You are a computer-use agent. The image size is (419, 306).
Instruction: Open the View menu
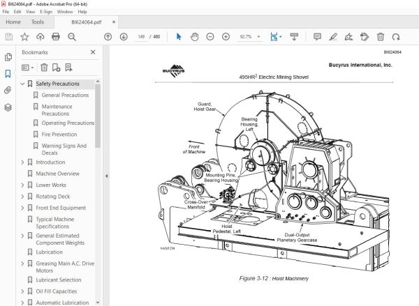[31, 12]
